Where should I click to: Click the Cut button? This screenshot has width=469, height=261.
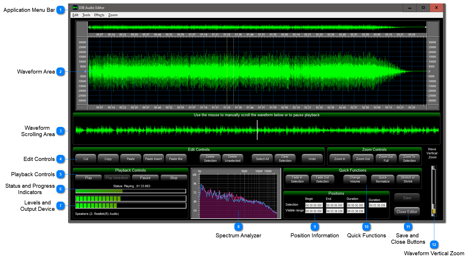[x=86, y=159]
